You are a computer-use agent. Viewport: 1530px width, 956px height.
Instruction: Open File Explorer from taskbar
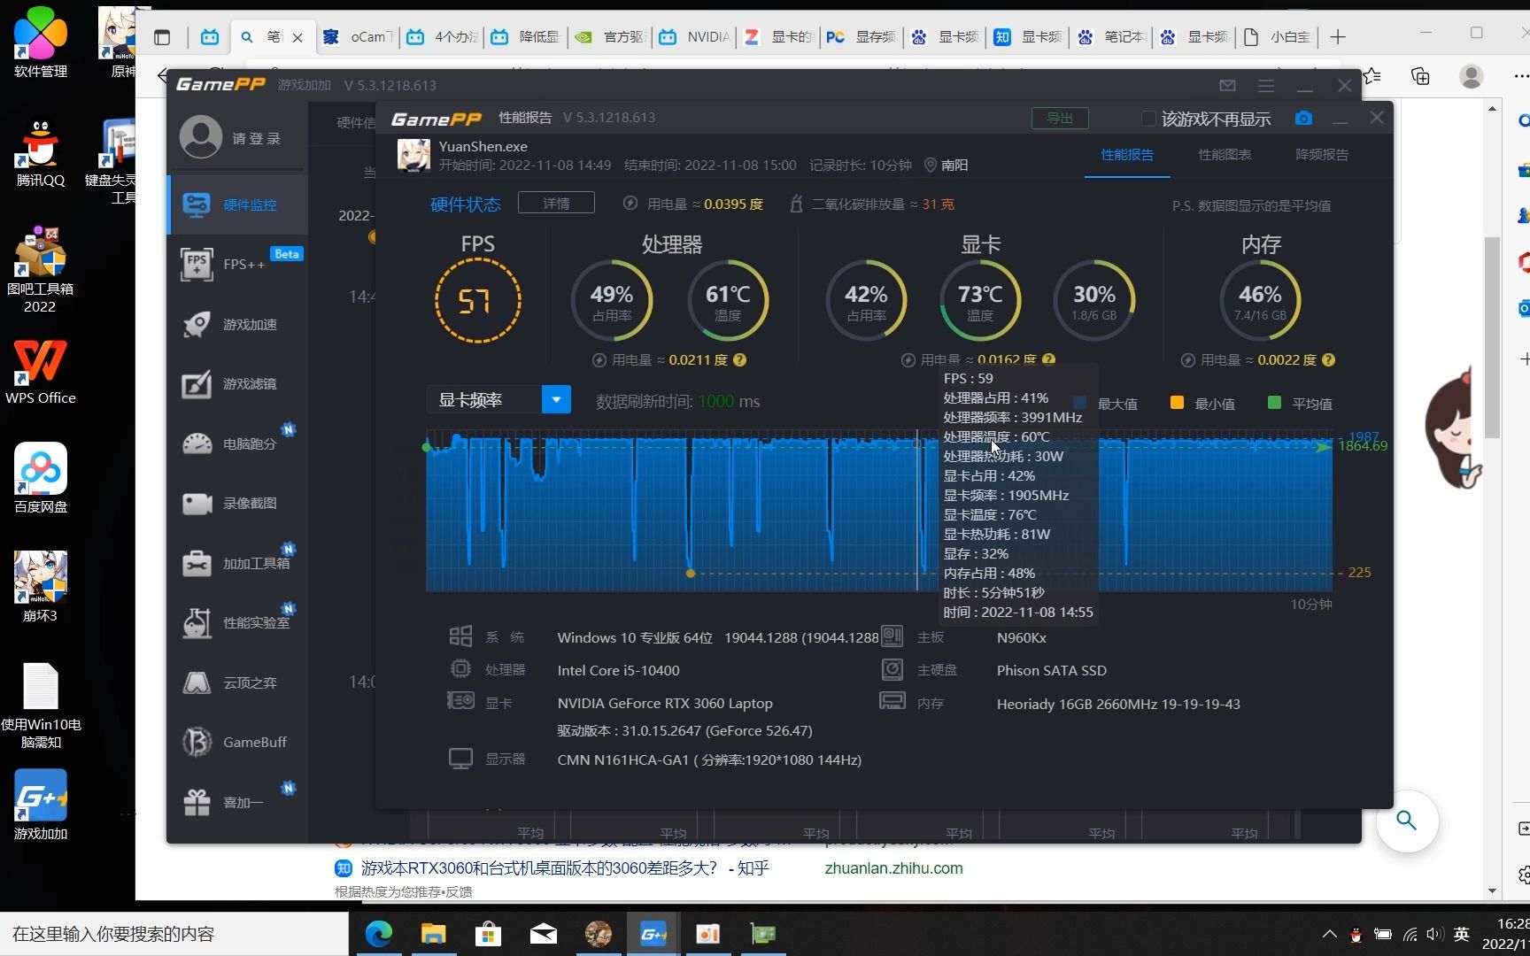433,934
